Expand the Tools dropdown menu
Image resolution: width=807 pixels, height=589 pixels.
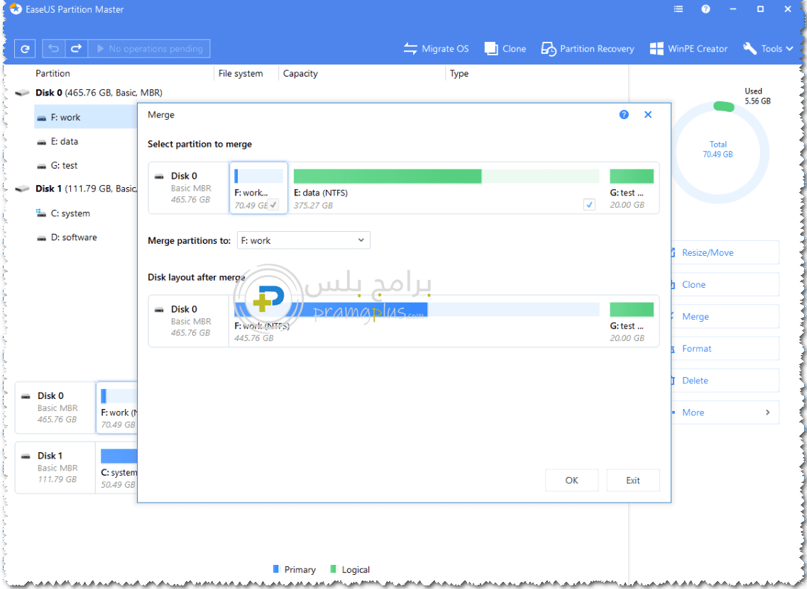point(769,49)
